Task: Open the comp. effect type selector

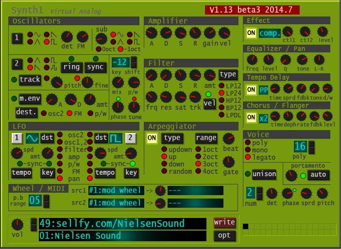Action: tap(270, 33)
